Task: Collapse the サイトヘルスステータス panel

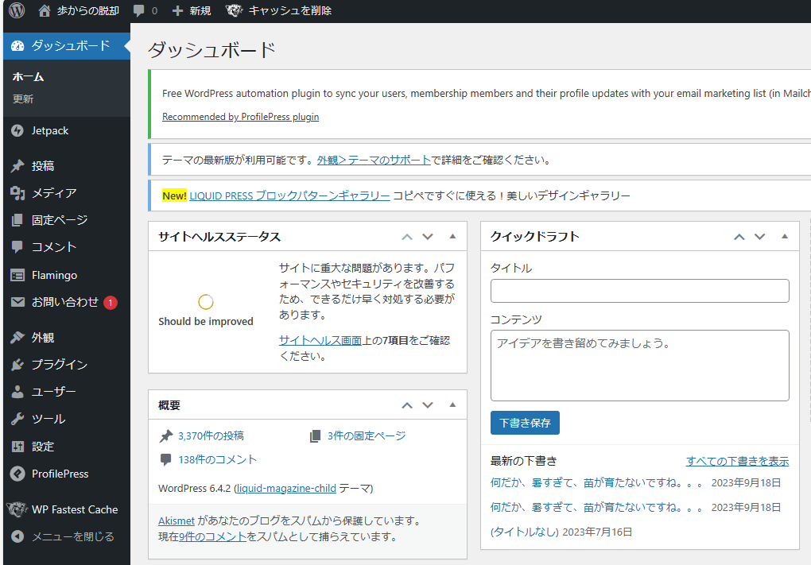Action: (453, 236)
